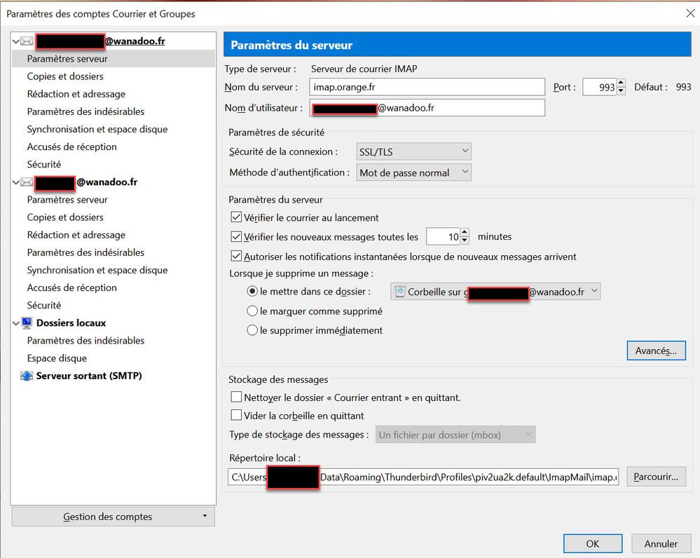The height and width of the screenshot is (558, 700).
Task: Toggle Vérifier le courrier au lancement checkbox
Action: coord(236,218)
